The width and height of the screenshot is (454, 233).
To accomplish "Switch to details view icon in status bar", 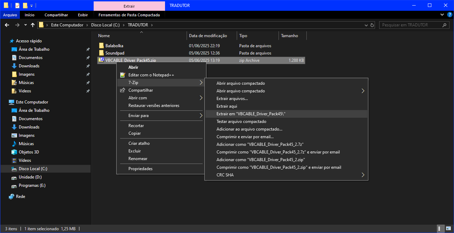I will point(441,229).
